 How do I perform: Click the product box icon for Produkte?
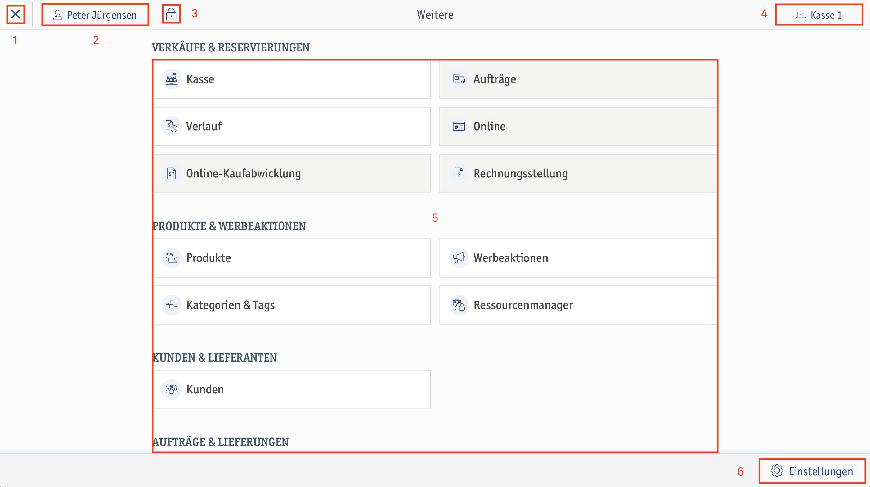pos(172,258)
